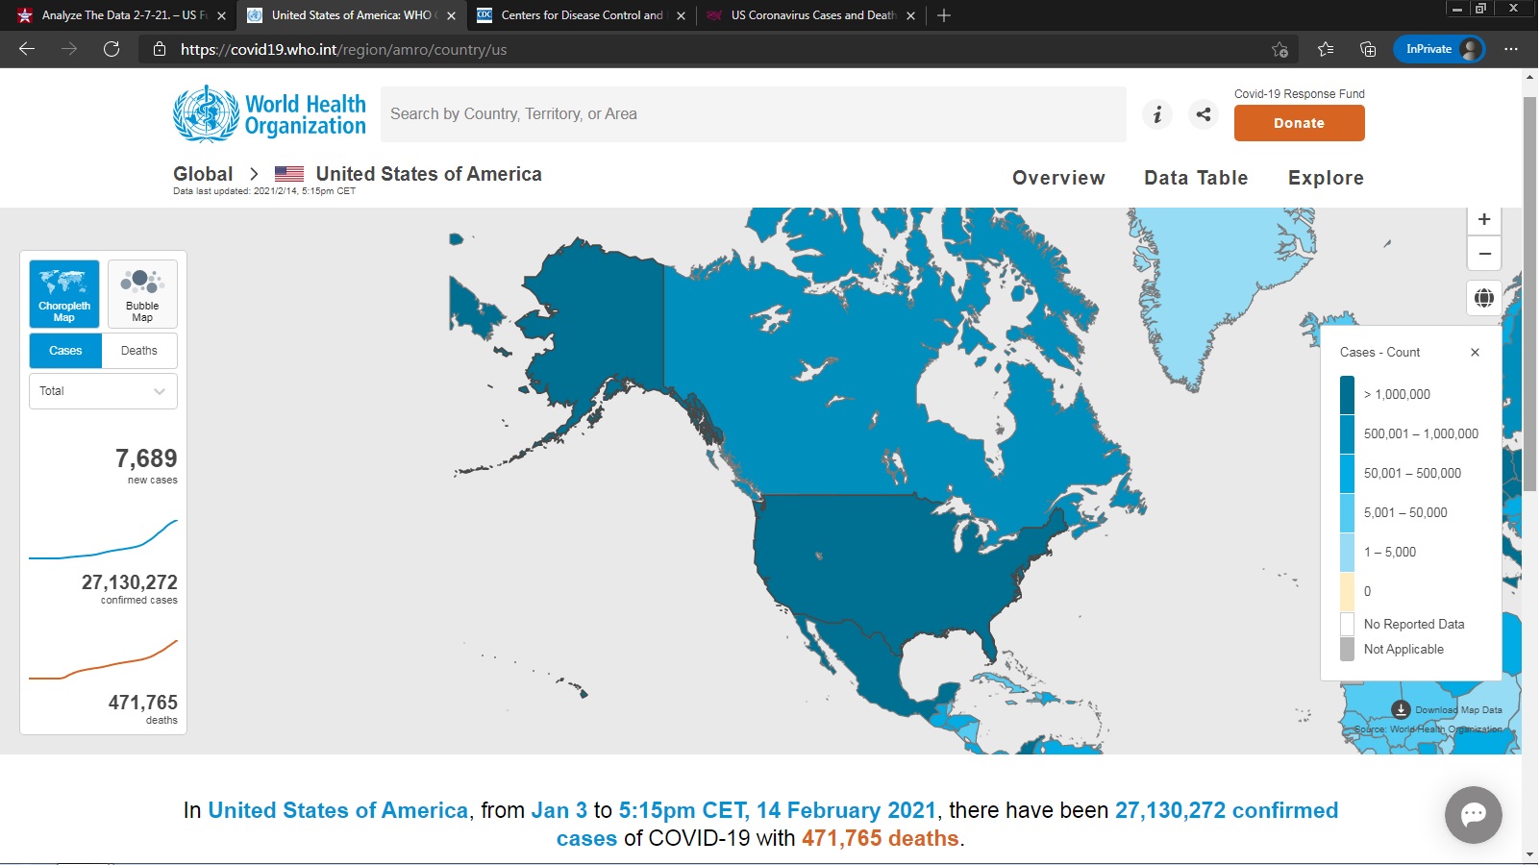Open the Data Table tab
Image resolution: width=1540 pixels, height=865 pixels.
1195,178
